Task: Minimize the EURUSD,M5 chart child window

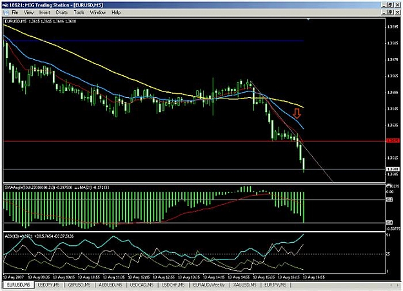Action: [x=384, y=12]
